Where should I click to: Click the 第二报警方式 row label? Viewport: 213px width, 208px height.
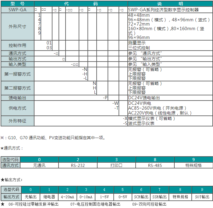[17, 88]
